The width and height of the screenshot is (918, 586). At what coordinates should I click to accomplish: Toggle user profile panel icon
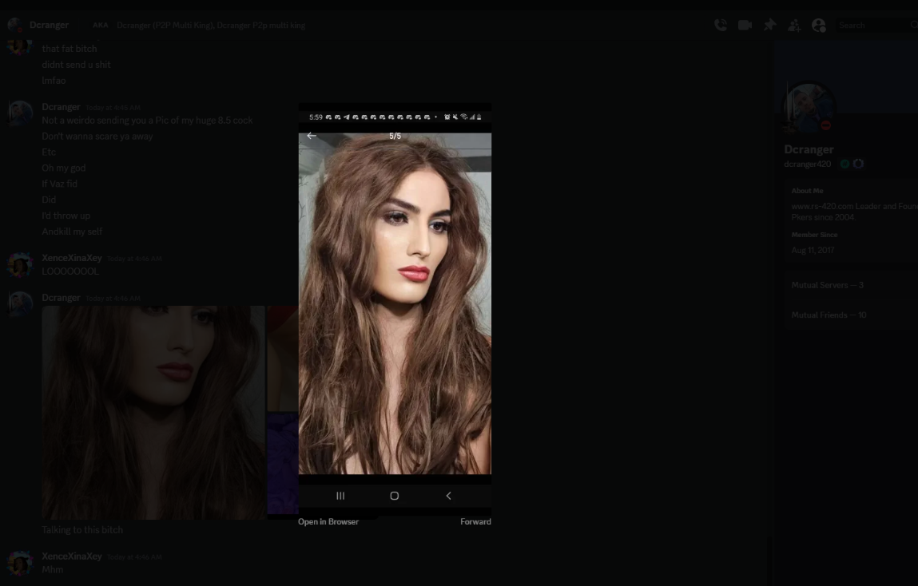[x=818, y=25]
